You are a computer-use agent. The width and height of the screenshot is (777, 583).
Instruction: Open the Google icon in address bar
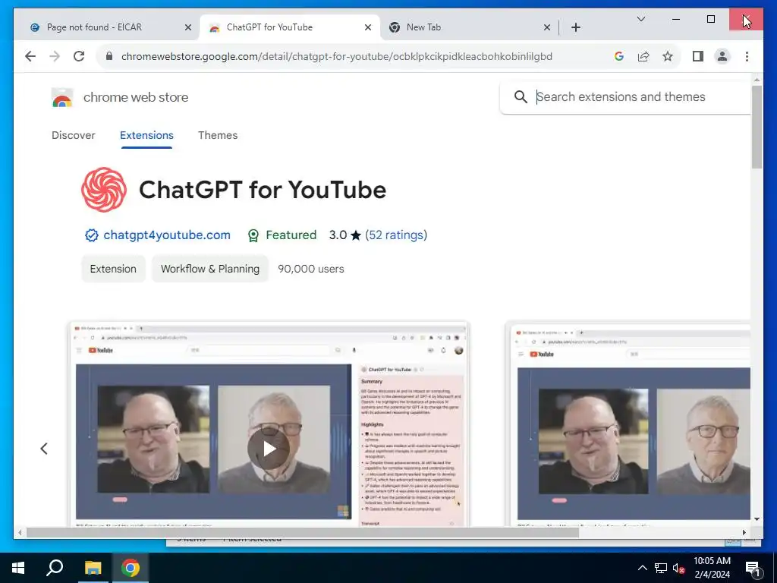(x=619, y=56)
